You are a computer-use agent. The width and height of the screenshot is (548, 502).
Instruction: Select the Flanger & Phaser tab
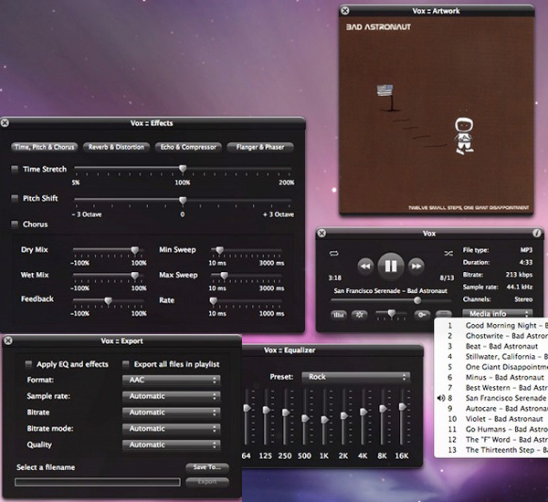pos(260,147)
